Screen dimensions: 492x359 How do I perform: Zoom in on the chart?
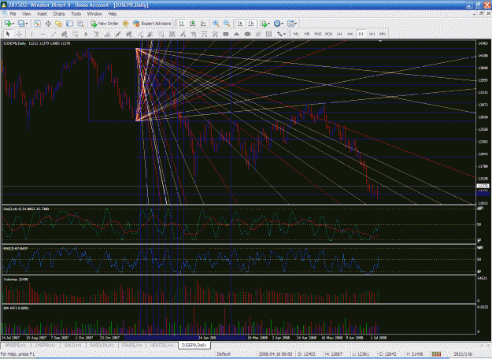click(216, 24)
